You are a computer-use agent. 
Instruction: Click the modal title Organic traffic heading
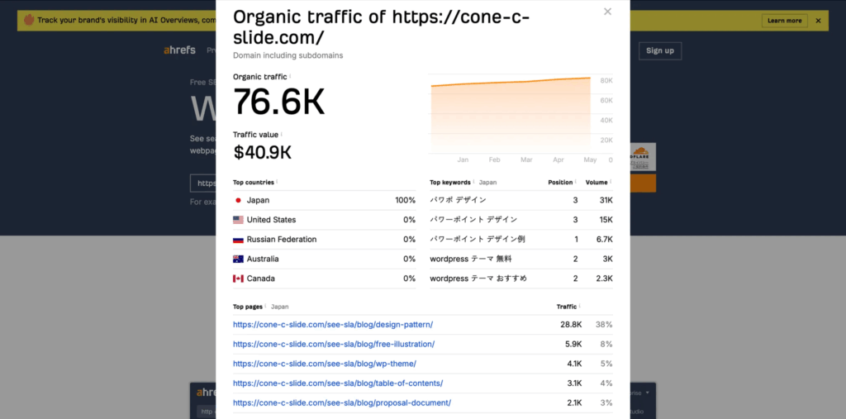[382, 27]
